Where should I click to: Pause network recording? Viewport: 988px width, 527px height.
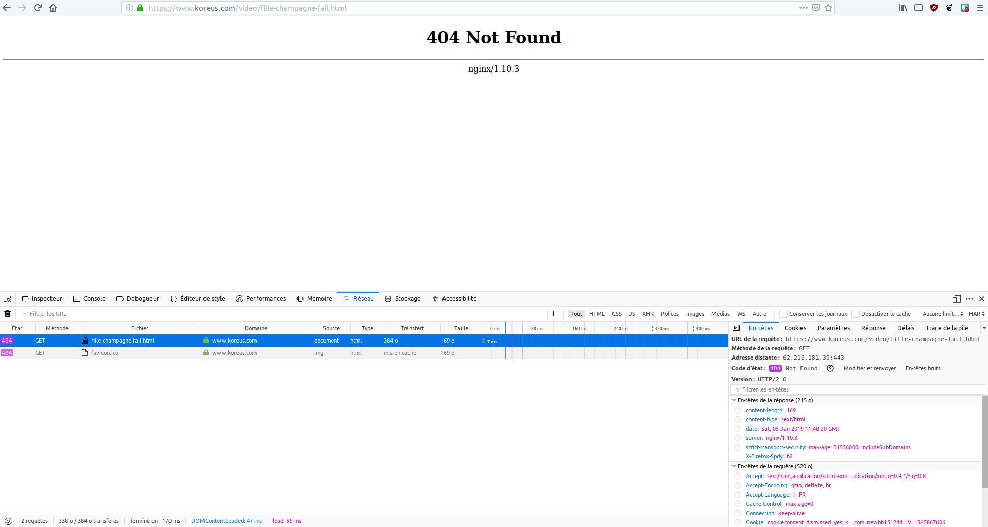(555, 314)
